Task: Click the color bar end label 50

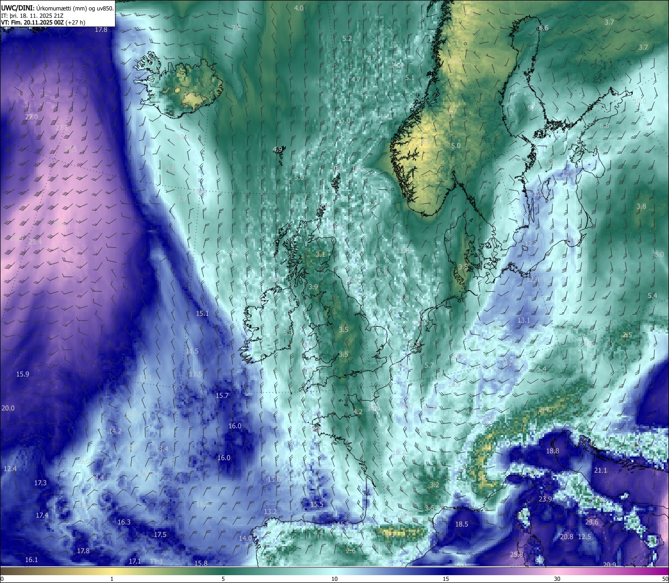Action: (x=664, y=579)
